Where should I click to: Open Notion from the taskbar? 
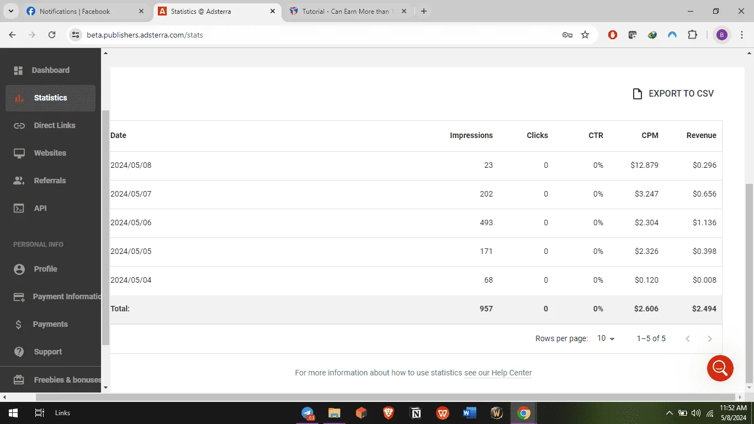(416, 413)
